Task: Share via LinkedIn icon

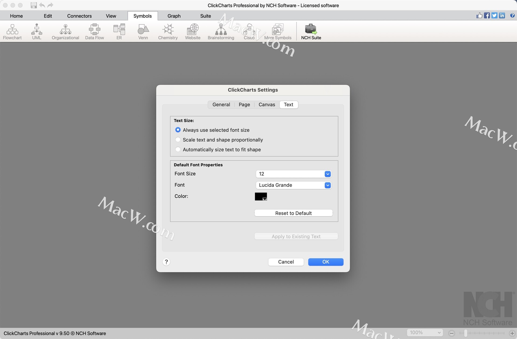Action: [x=502, y=15]
